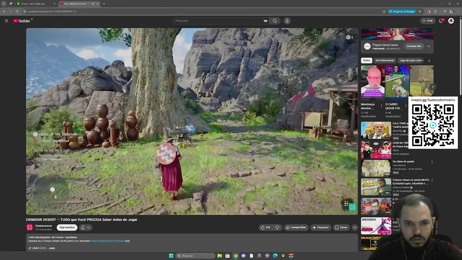Click the YouTube search magnifier button
Viewport: 462px width, 260px height.
(x=275, y=21)
